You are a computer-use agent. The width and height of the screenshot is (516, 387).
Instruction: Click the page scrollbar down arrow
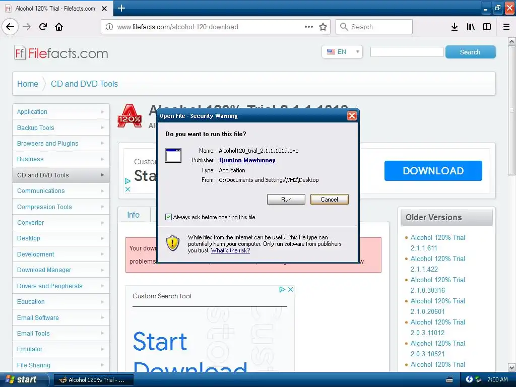click(511, 367)
